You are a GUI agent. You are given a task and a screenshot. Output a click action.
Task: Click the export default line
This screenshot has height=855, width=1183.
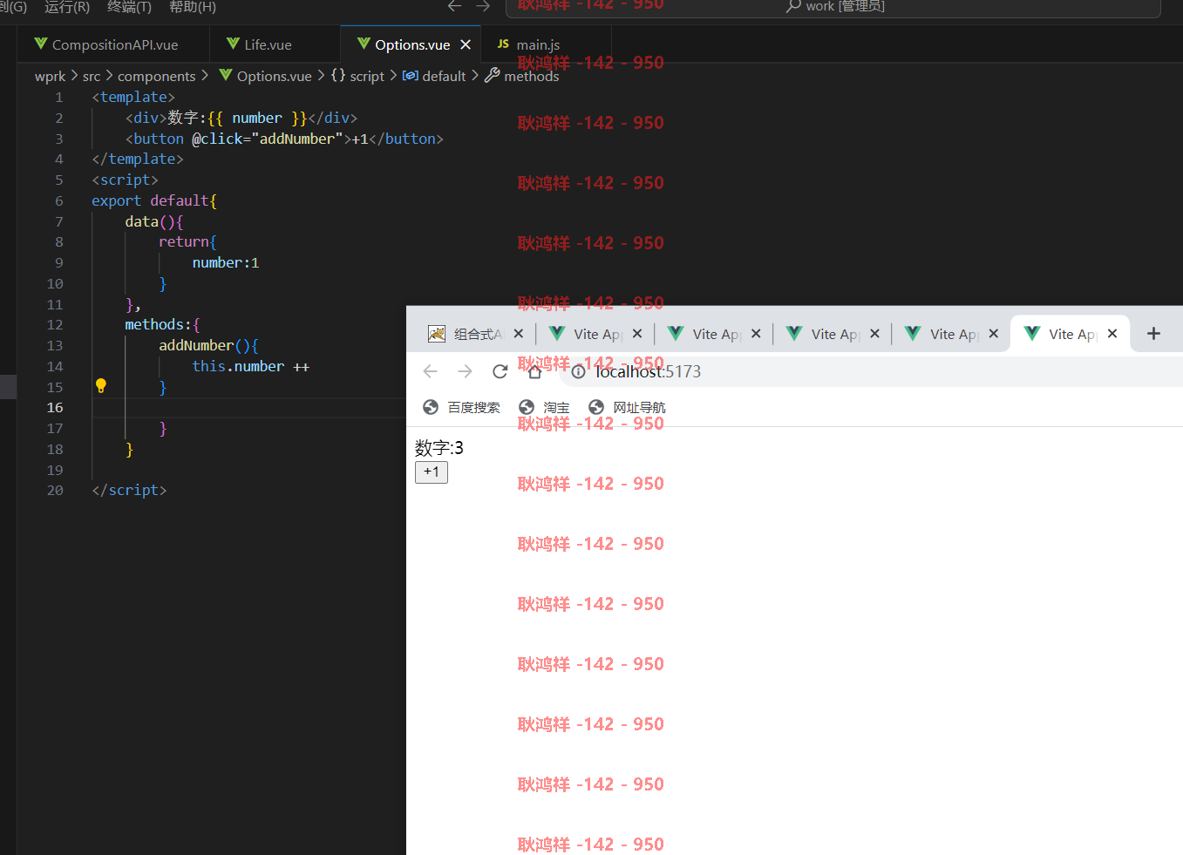(x=154, y=201)
